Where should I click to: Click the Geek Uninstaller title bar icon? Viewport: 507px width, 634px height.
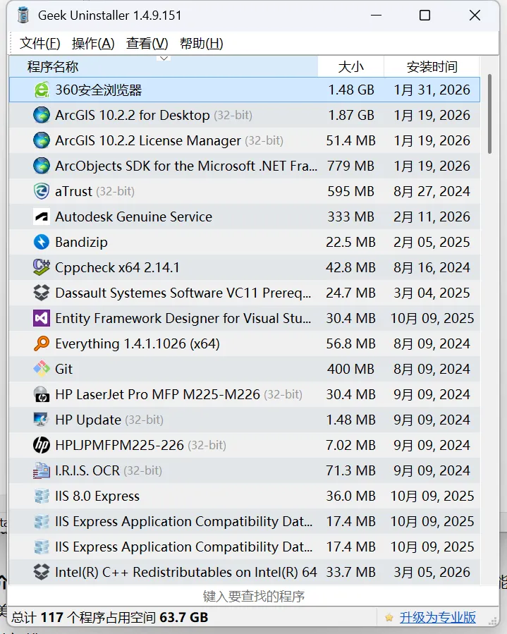pos(23,15)
